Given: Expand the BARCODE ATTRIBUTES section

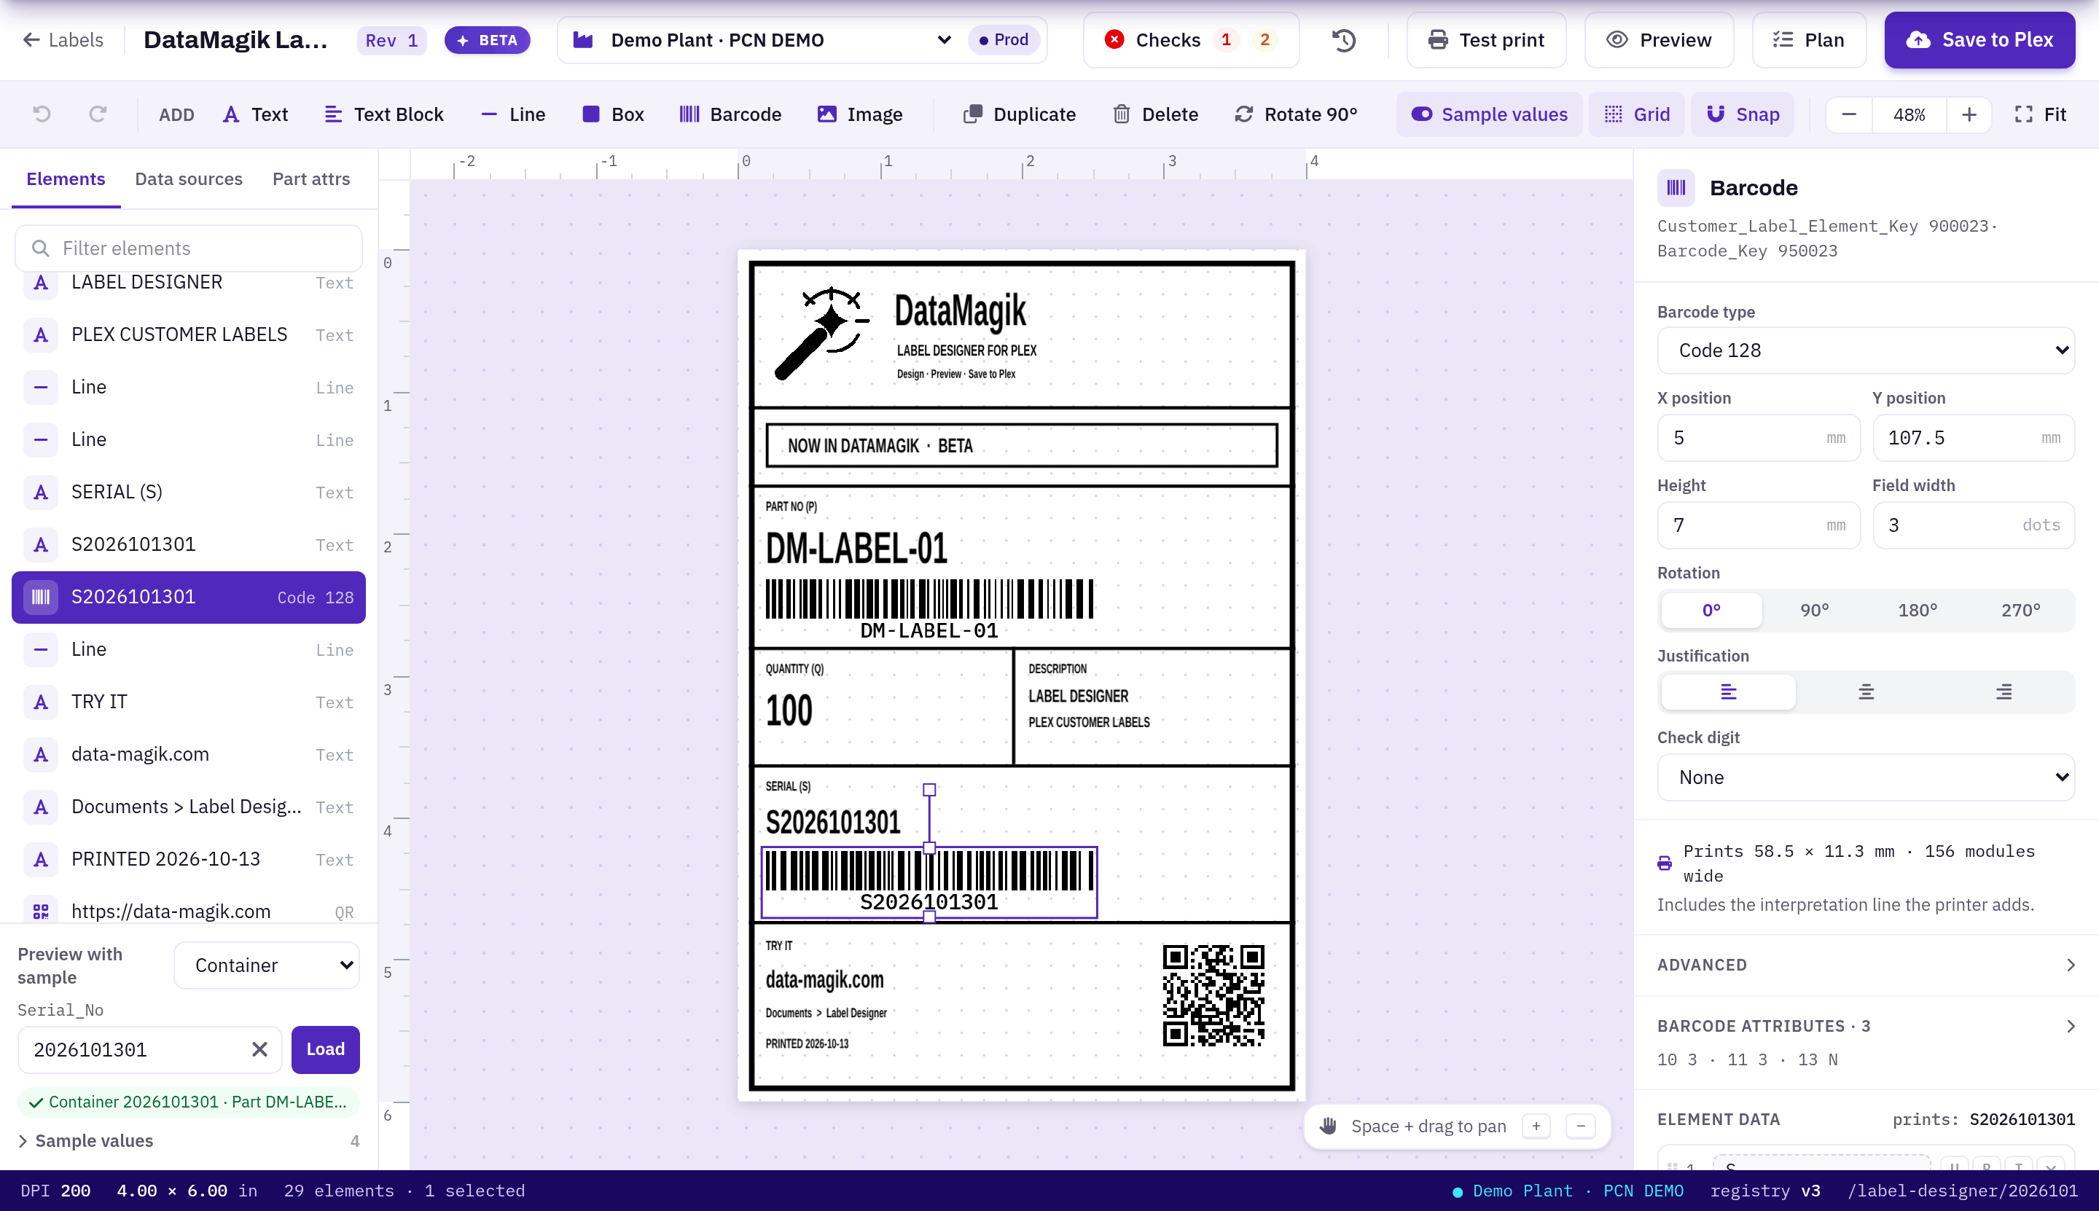Looking at the screenshot, I should click(x=1866, y=1025).
